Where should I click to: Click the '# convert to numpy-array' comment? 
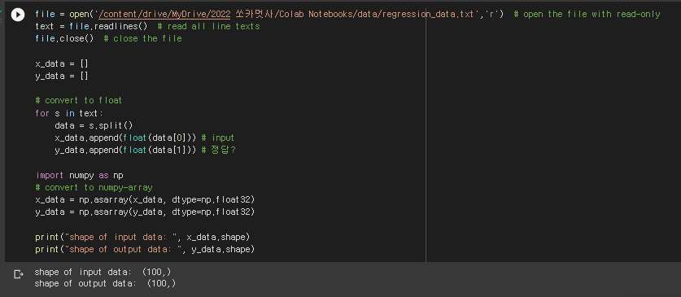click(94, 188)
